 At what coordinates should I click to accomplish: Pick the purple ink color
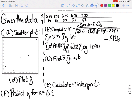[106, 5]
